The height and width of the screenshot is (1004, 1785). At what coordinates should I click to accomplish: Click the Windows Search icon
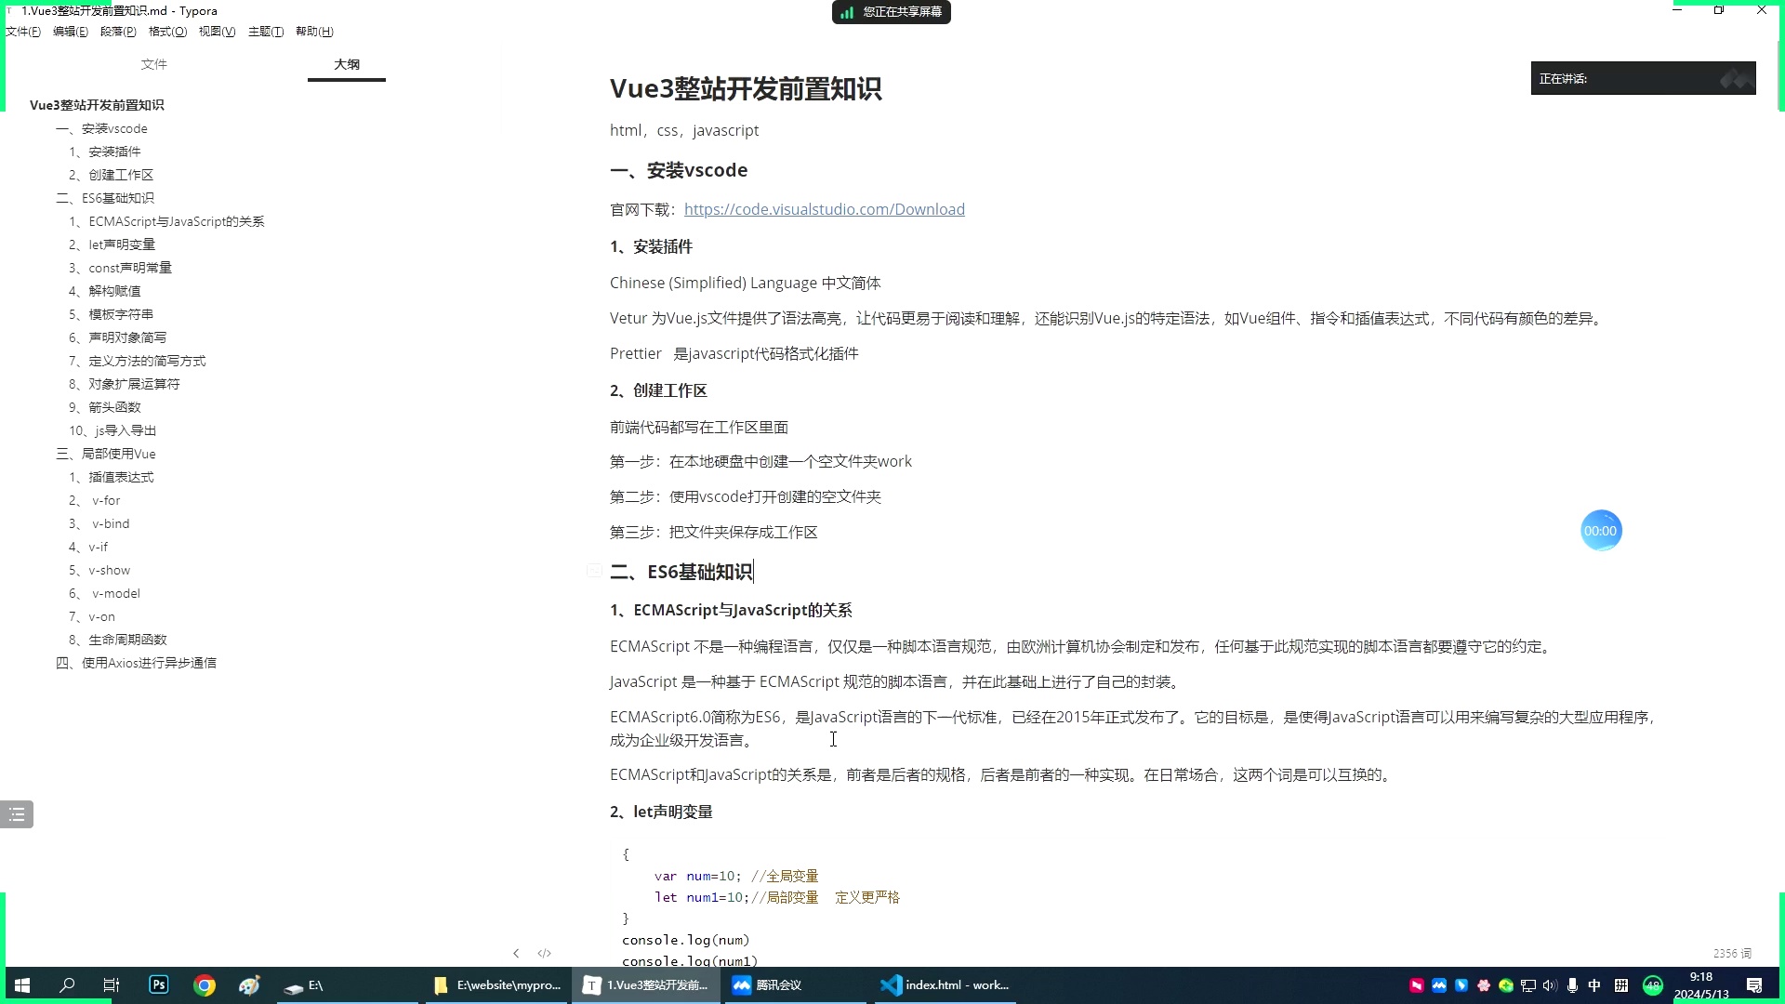[66, 985]
